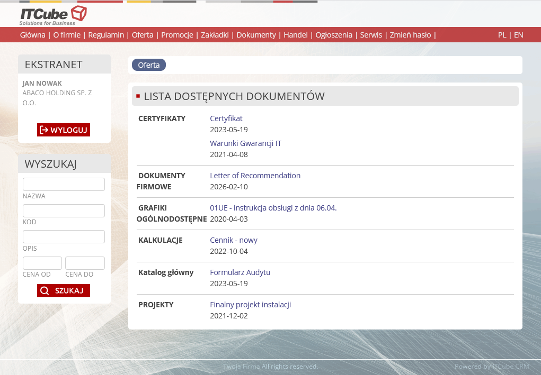Open the Warunki Gwarancji IT document

click(245, 143)
